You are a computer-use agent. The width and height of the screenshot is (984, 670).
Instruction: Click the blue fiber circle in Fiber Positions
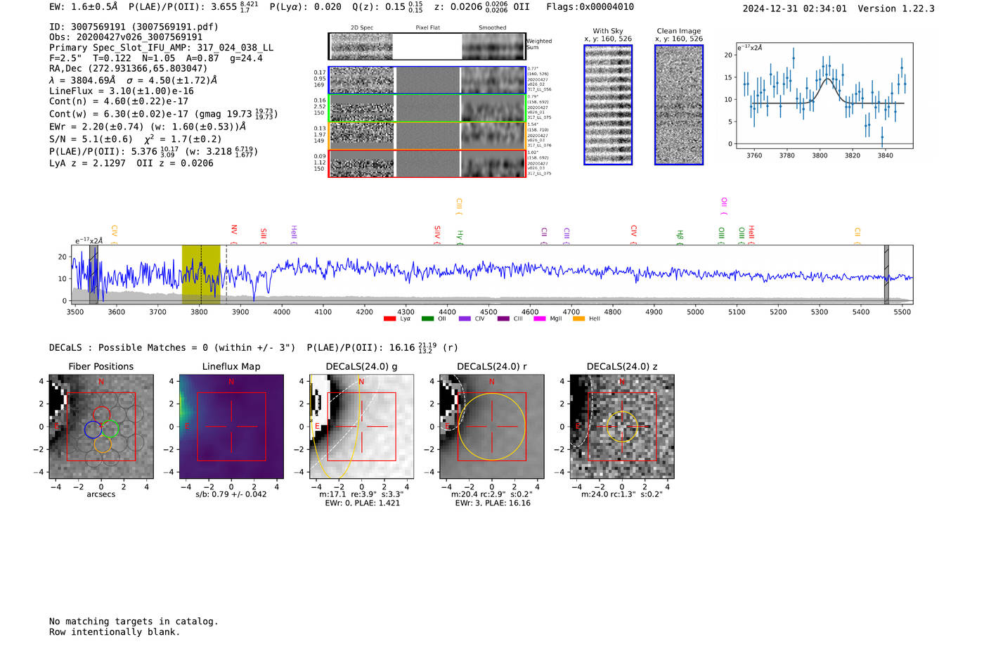click(93, 429)
